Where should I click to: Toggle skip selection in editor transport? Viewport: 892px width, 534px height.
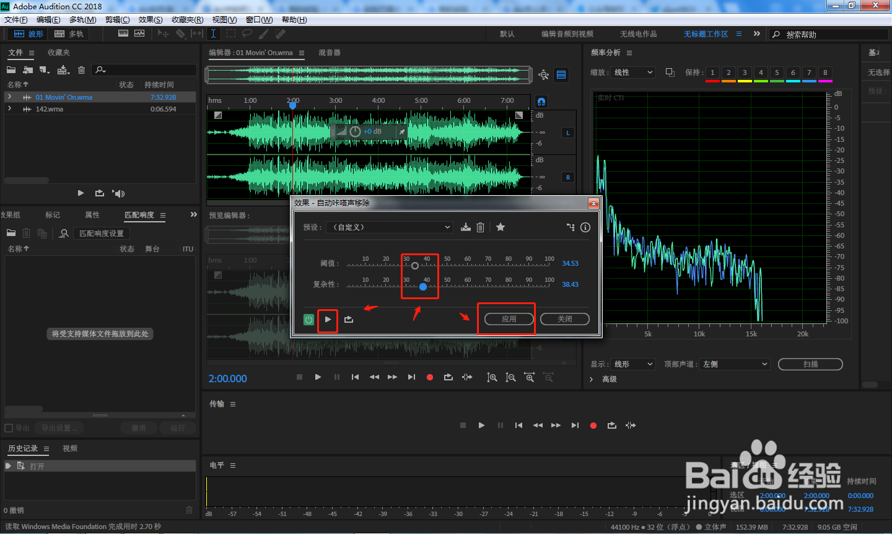coord(467,377)
